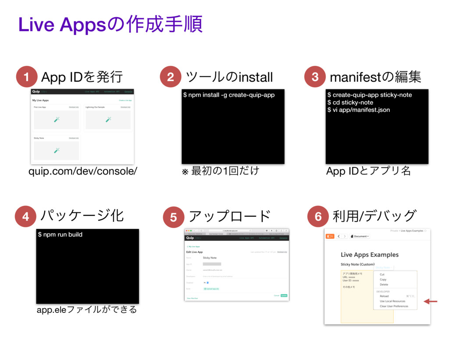Click the Developers email input field
This screenshot has height=337, width=449.
pos(245,276)
